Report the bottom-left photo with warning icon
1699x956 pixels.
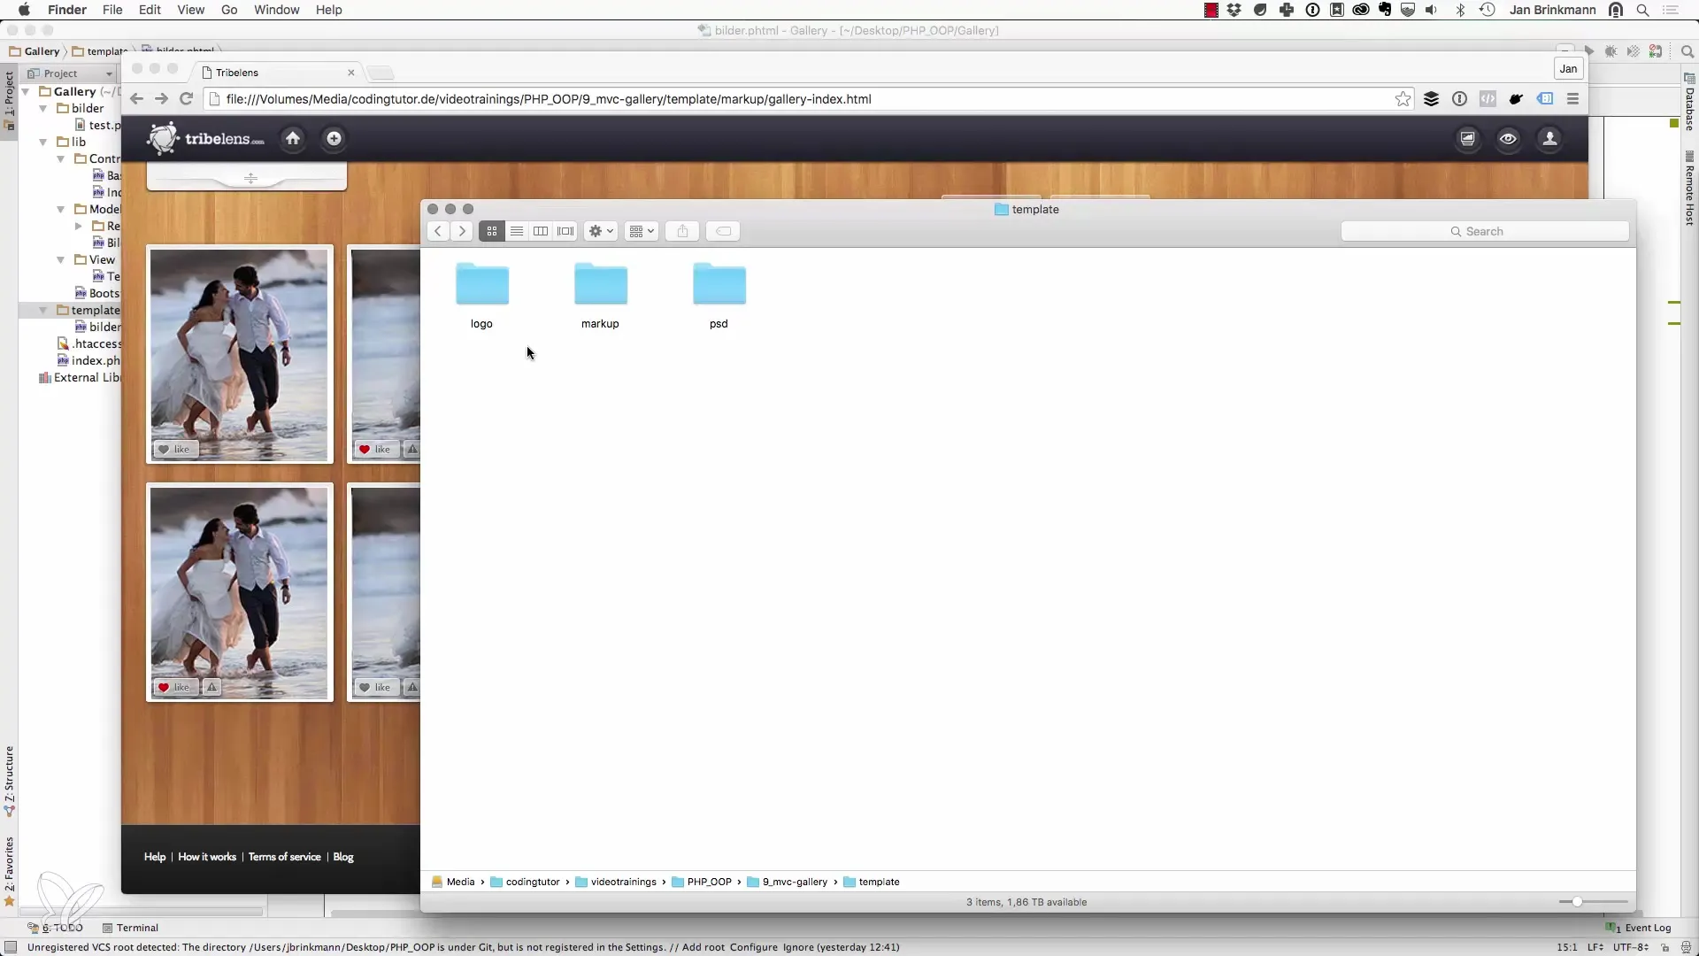[211, 687]
